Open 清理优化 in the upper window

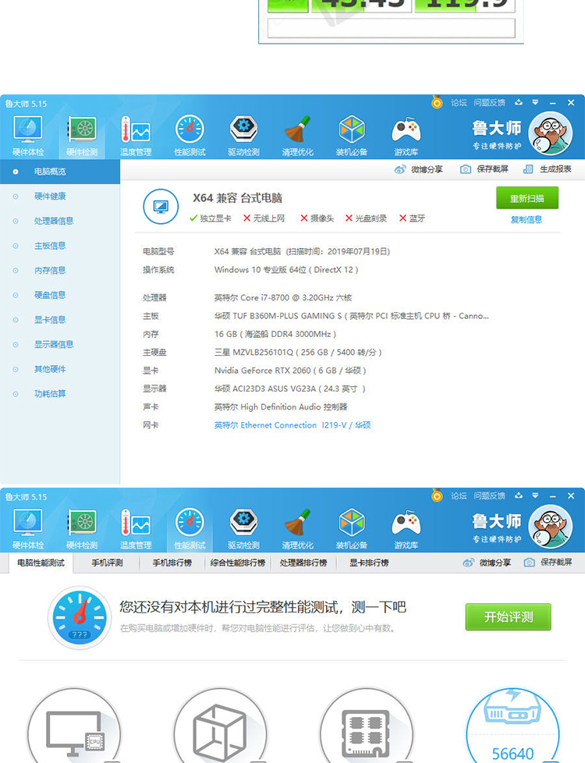point(298,136)
